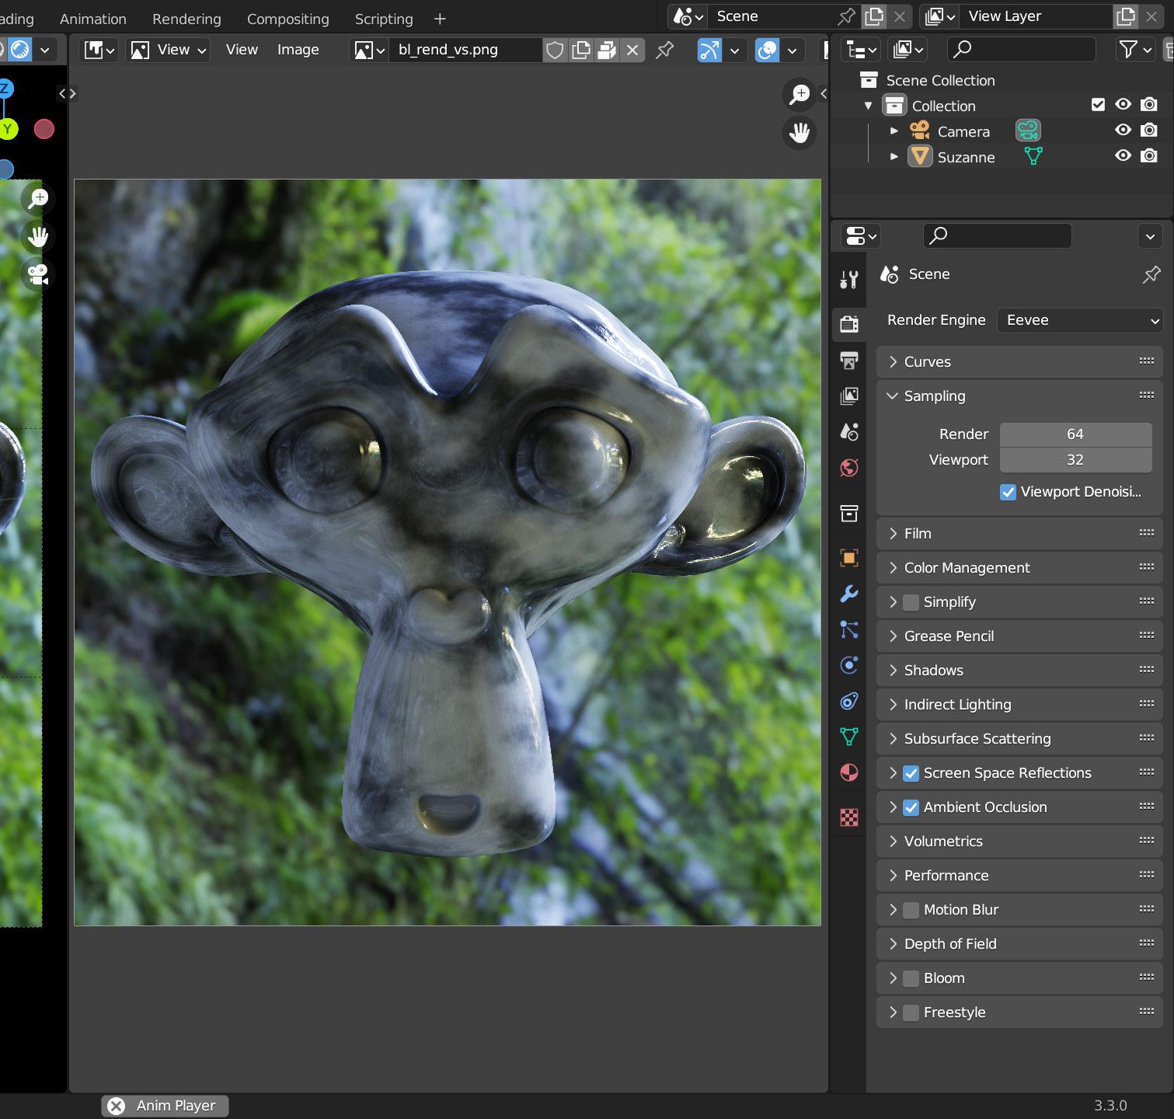Screen dimensions: 1174x1119
Task: Enable the Motion Blur checkbox
Action: 910,909
